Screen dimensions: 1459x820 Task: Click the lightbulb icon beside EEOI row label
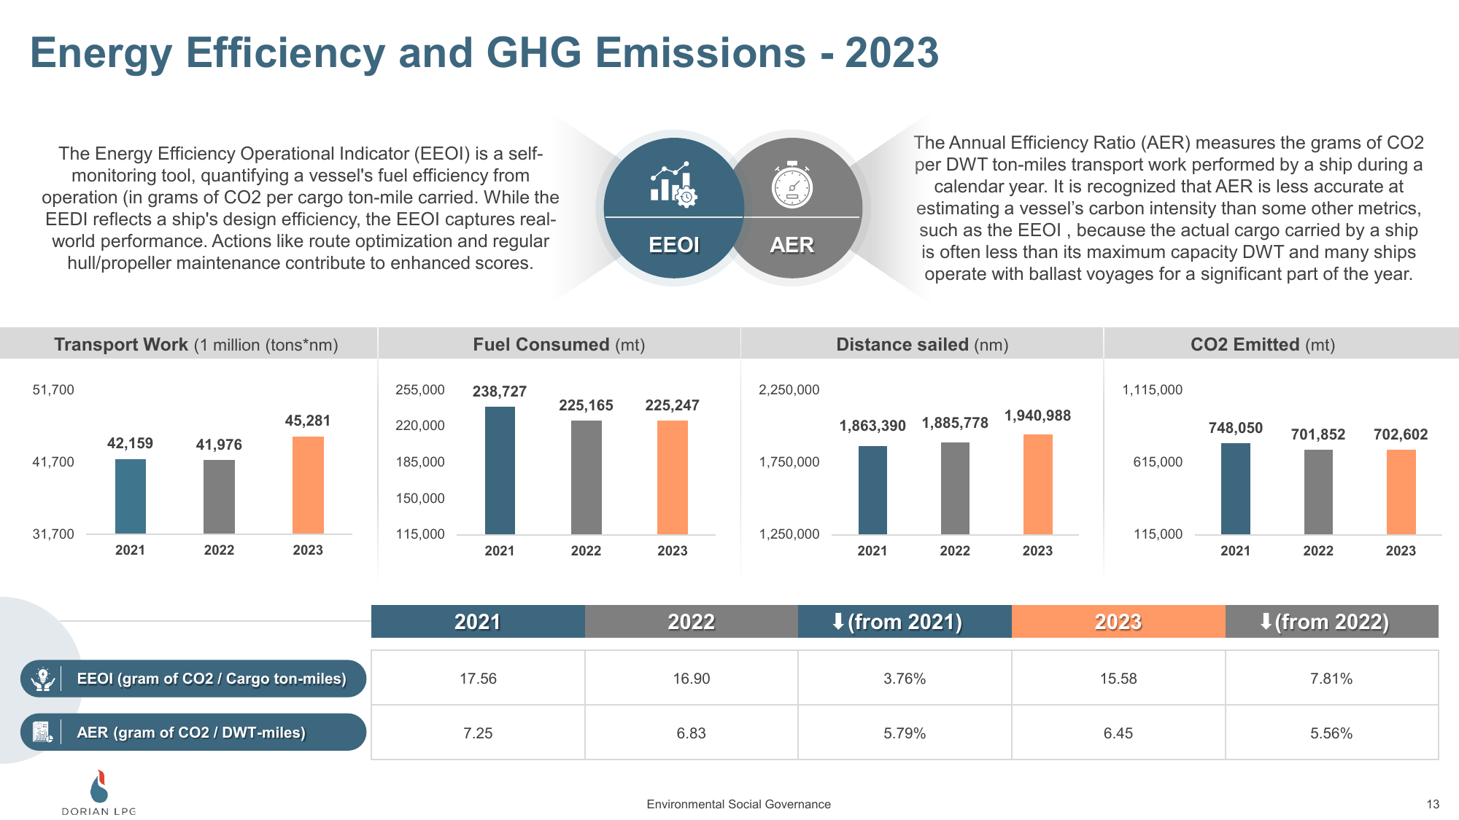(43, 679)
